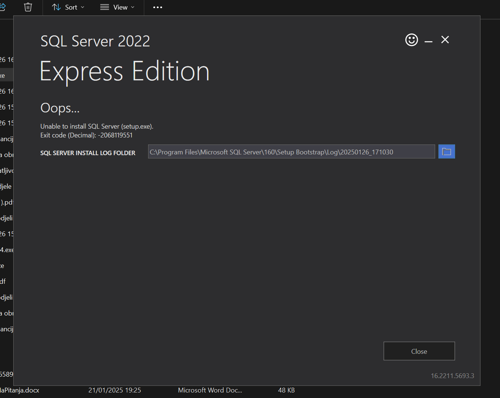Select the exit code text -2068119551
The width and height of the screenshot is (500, 398).
115,135
